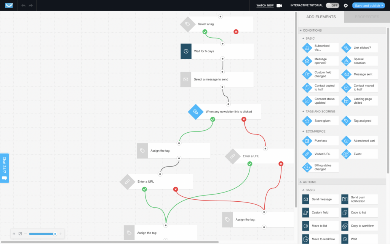This screenshot has height=244, width=390.
Task: Click green yes connector under Select a tag
Action: point(205,32)
